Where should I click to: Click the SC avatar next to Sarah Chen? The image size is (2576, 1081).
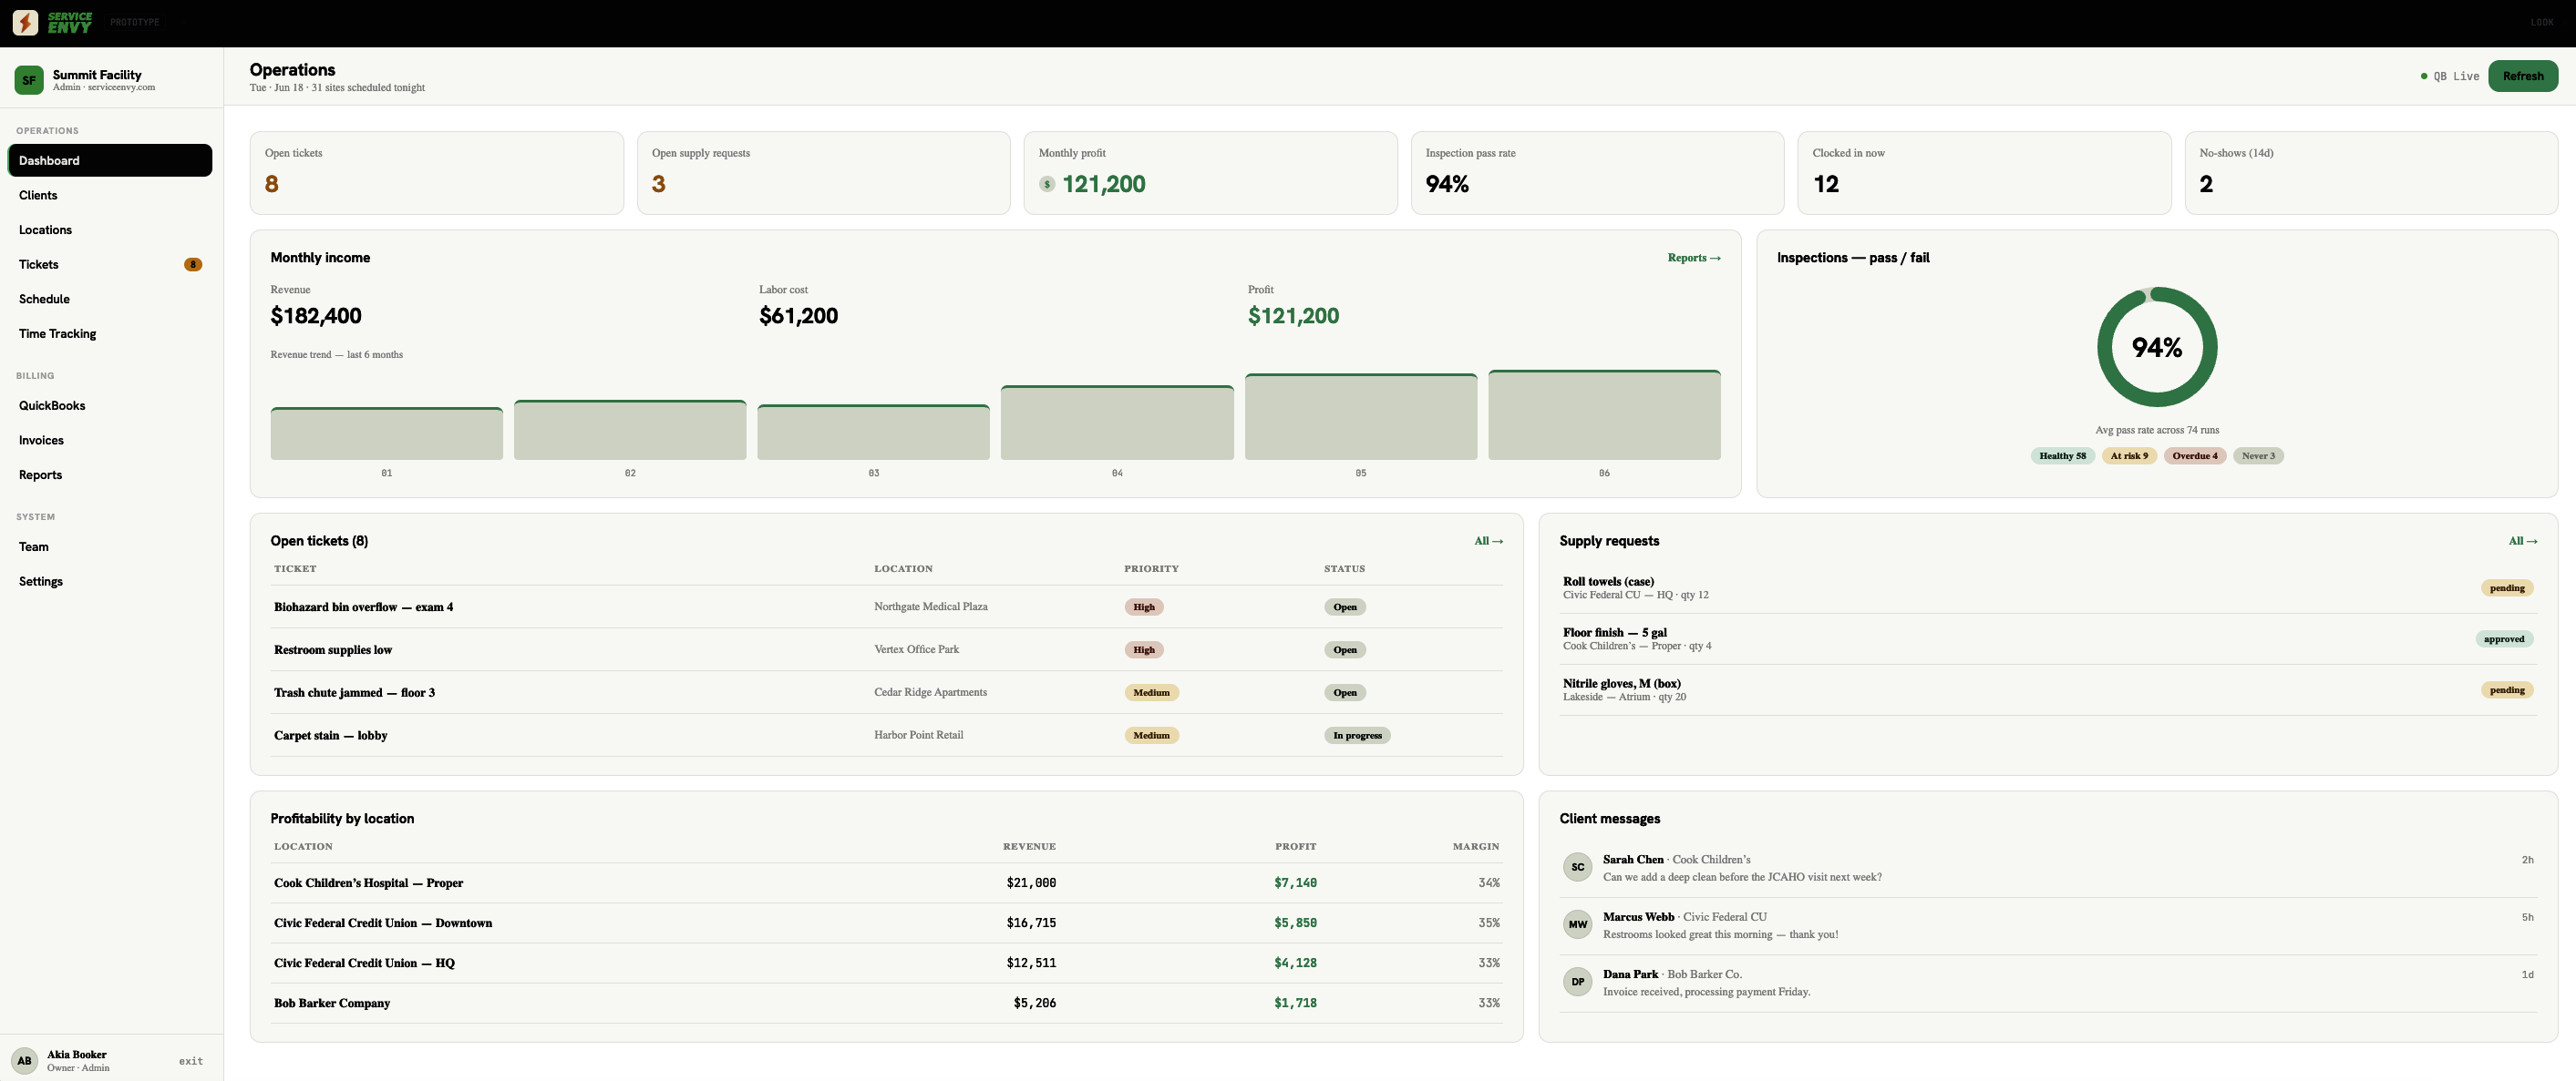click(1577, 867)
